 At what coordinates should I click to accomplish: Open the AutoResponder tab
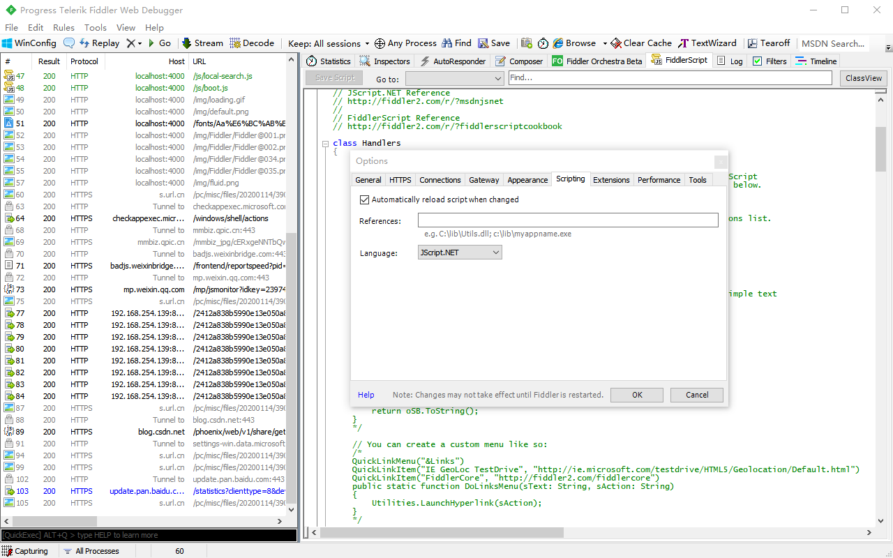tap(452, 61)
